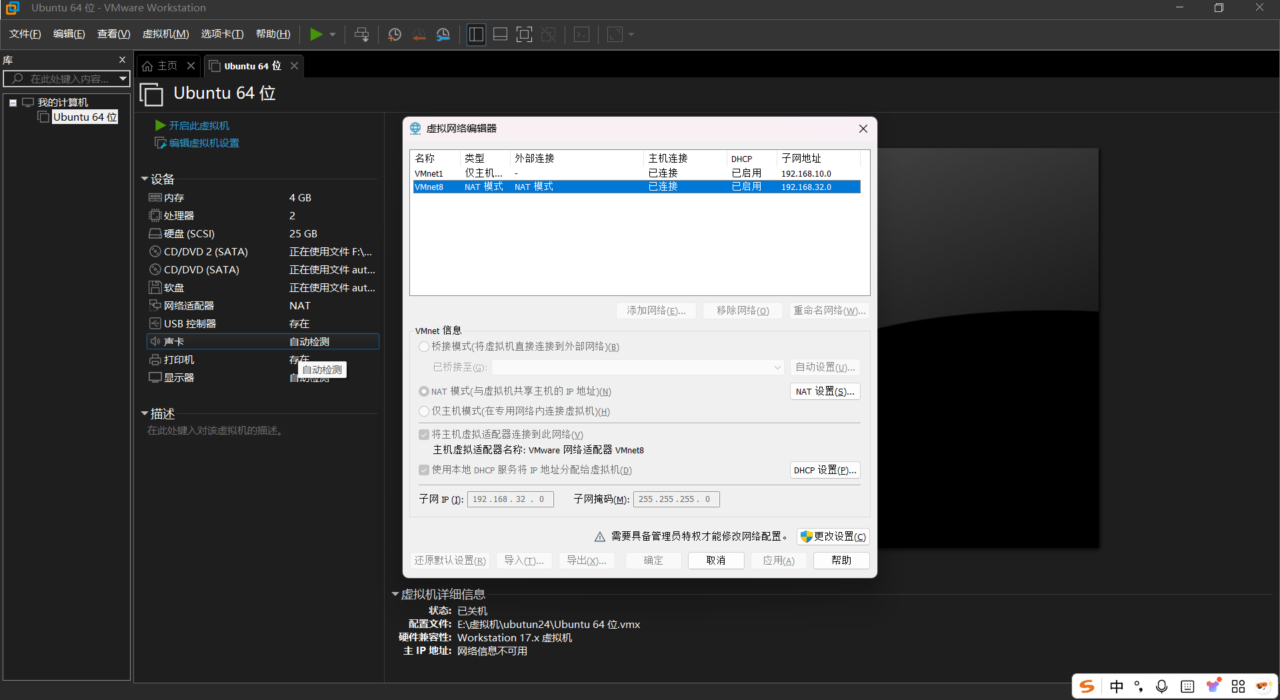Click the 子网掩码 subnet mask field
The height and width of the screenshot is (700, 1280).
(x=676, y=499)
